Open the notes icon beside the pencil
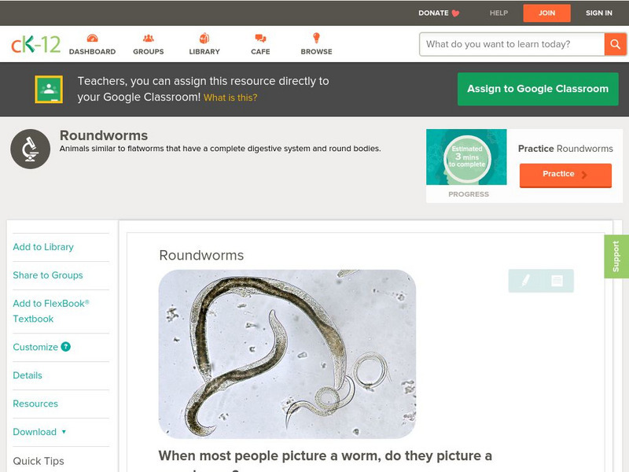This screenshot has width=629, height=472. 555,282
